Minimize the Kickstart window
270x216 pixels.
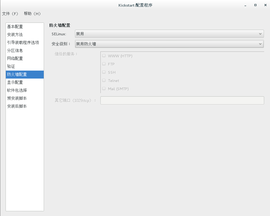point(245,5)
